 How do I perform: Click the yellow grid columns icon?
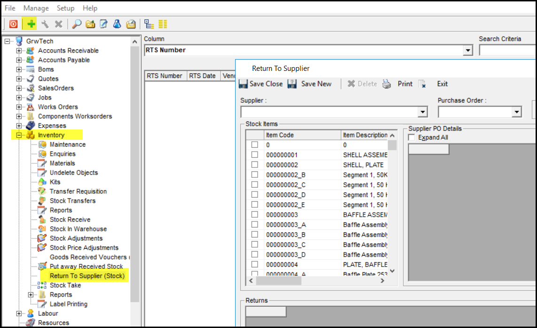[163, 24]
